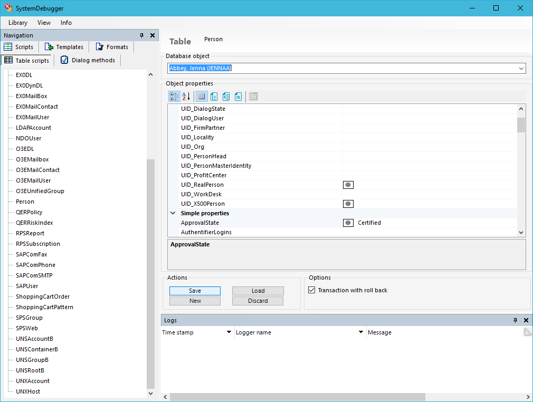533x402 pixels.
Task: Click the navigation tree scroll-up arrow
Action: tap(150, 74)
